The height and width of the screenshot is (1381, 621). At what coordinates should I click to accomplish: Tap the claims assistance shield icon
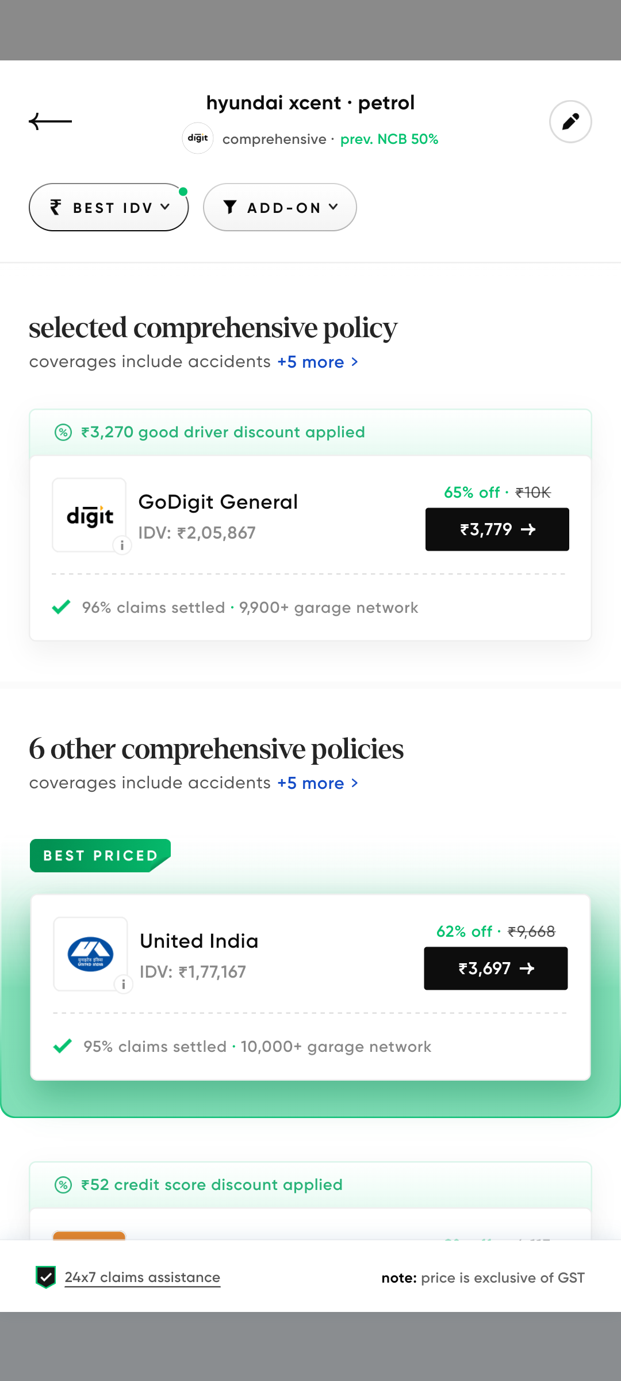click(x=46, y=1277)
